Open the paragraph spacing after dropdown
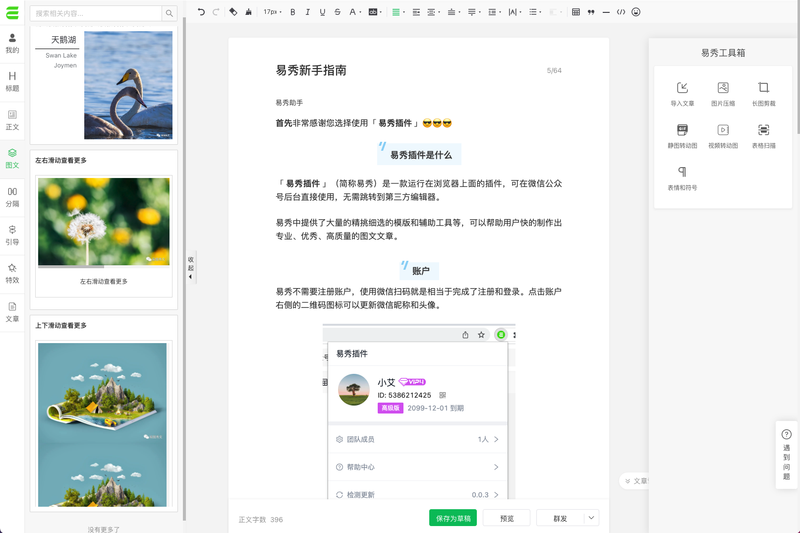This screenshot has width=800, height=533. pos(474,12)
